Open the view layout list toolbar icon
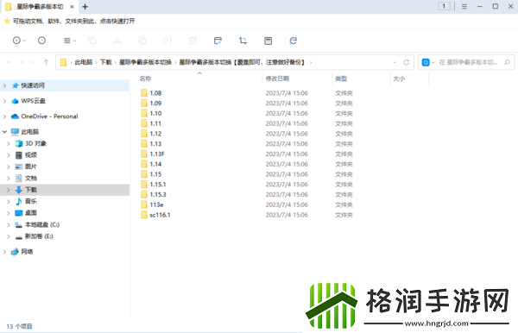 [67, 41]
